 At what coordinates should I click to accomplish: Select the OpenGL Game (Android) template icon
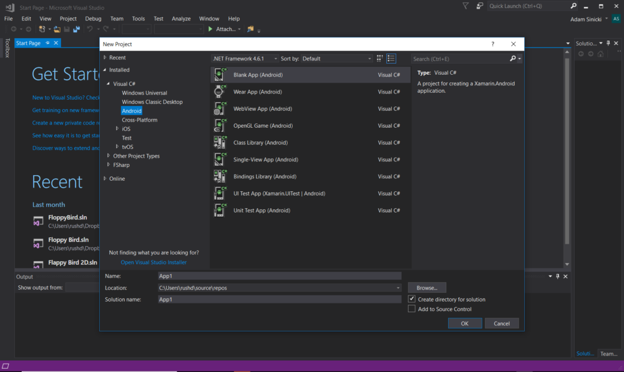click(x=220, y=125)
